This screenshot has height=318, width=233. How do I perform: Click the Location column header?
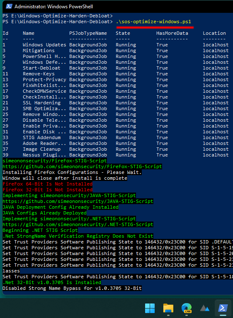pos(214,33)
